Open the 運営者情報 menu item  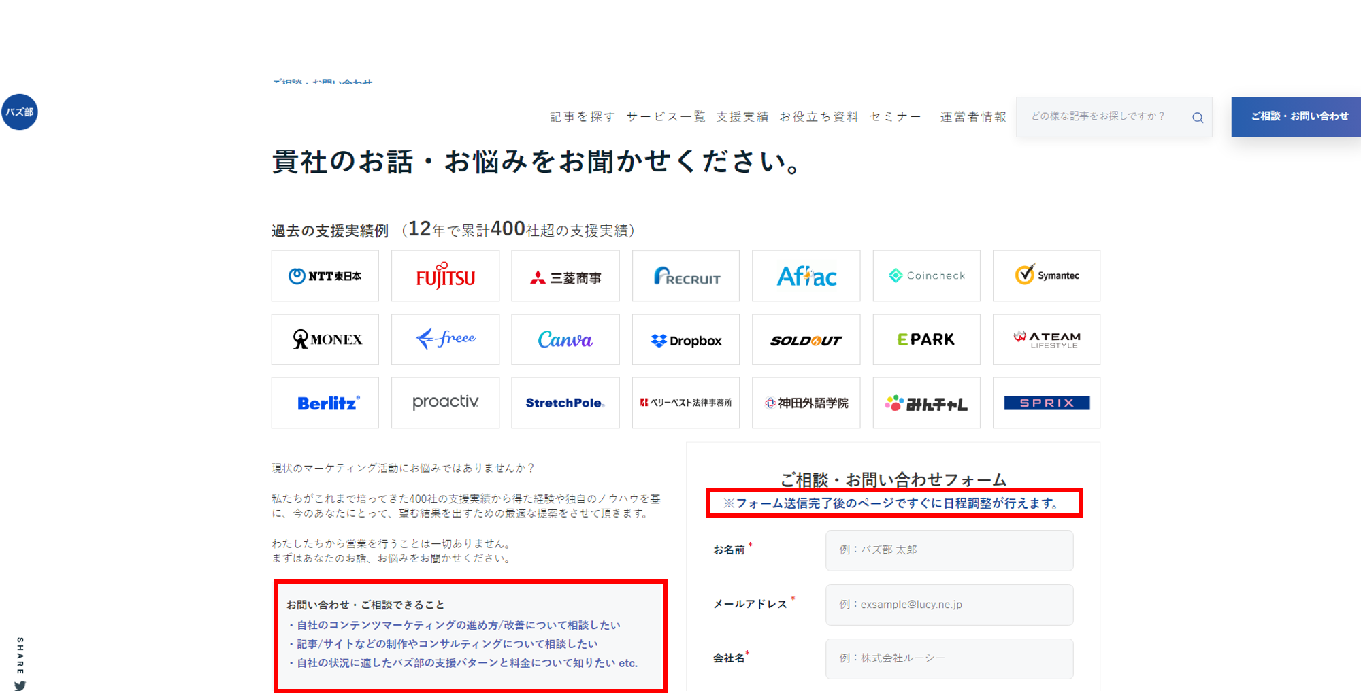tap(973, 117)
